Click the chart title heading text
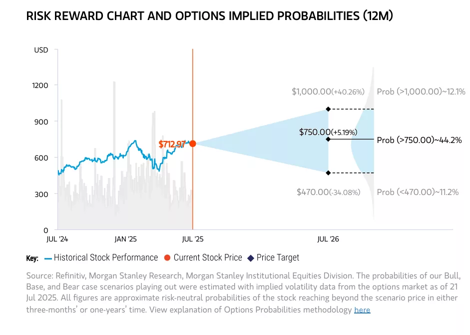This screenshot has height=335, width=470. (209, 16)
